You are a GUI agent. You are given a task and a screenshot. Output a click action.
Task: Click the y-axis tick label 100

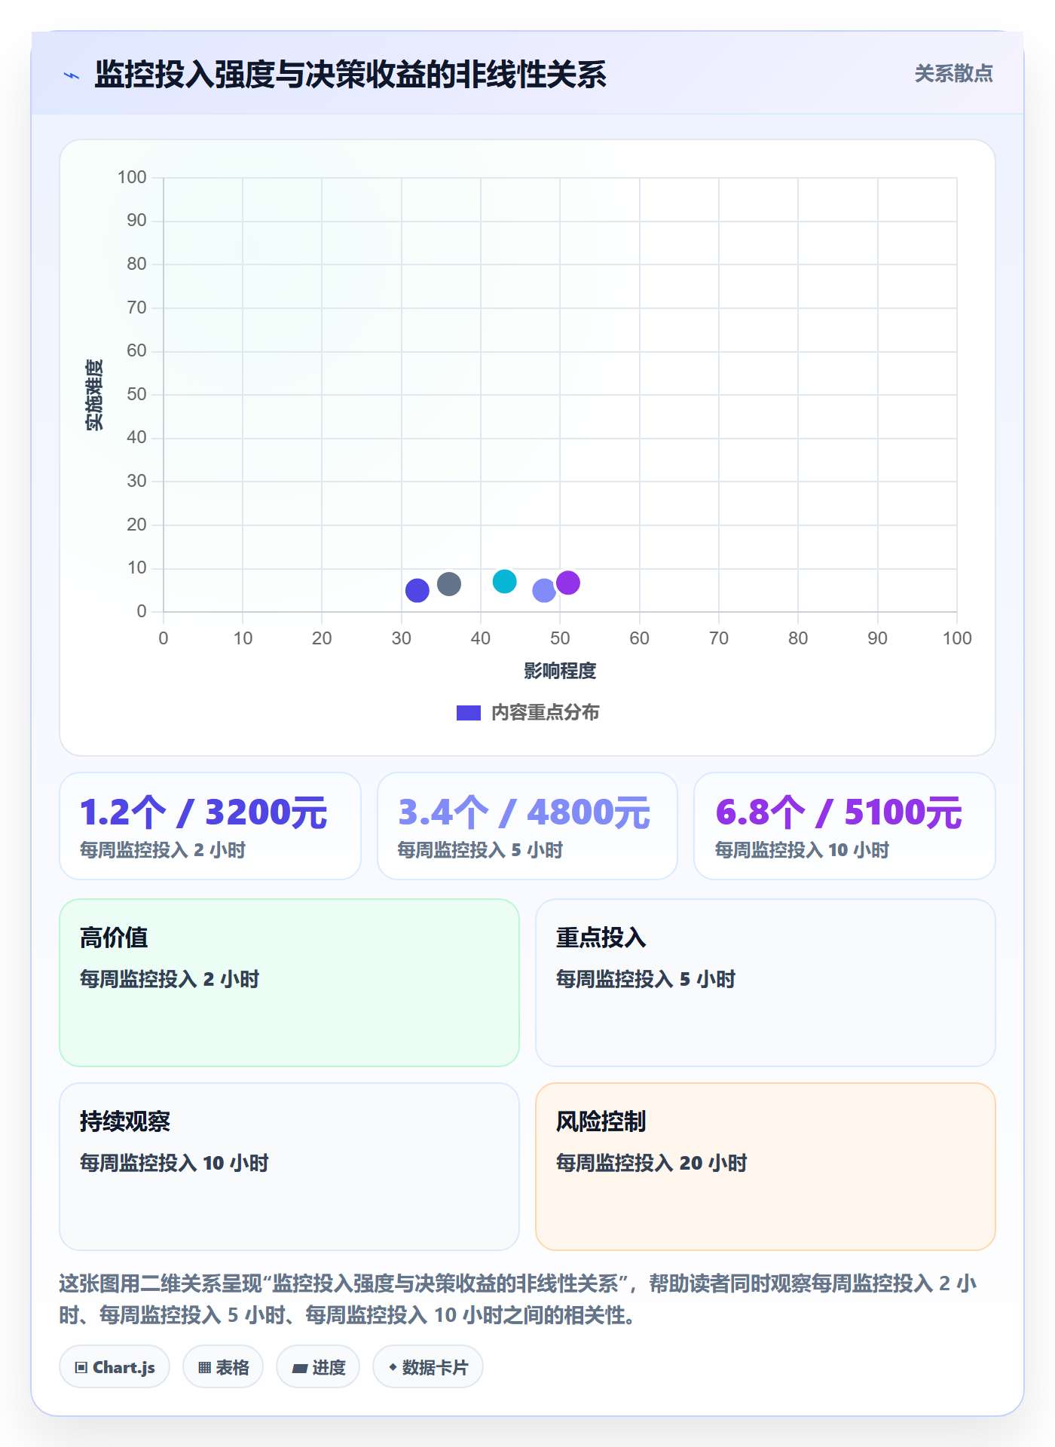point(132,178)
